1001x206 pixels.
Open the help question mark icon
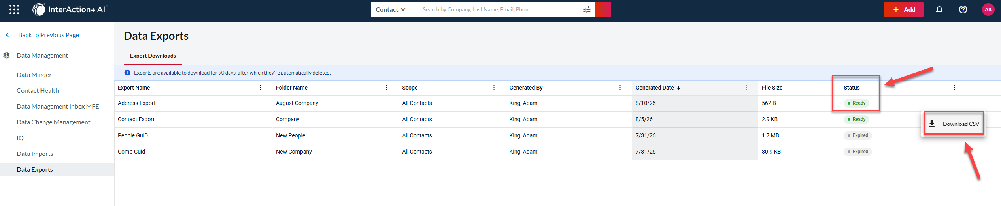pos(963,9)
